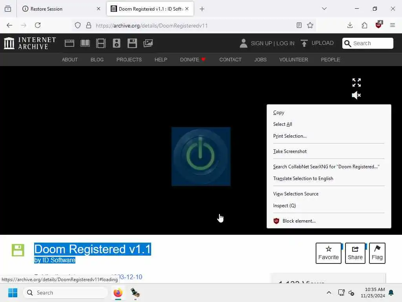Unmute the emulator sound

click(356, 95)
